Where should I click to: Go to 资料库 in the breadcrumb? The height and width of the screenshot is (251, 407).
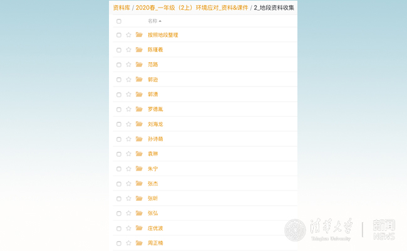coord(121,8)
